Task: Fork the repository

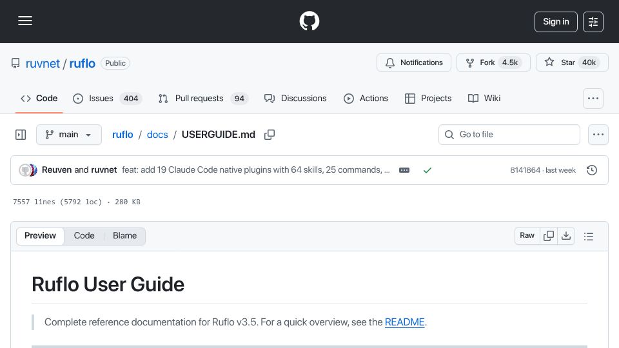Action: point(493,63)
